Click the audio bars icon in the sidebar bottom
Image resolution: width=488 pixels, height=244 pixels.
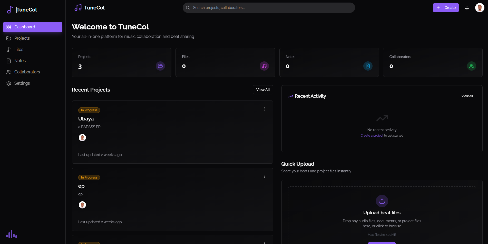point(12,234)
